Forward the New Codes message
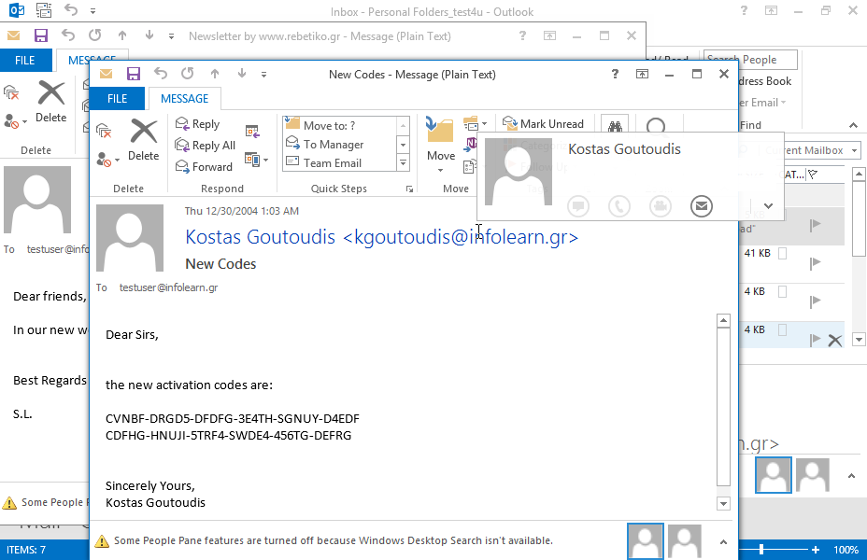The image size is (867, 560). 204,166
